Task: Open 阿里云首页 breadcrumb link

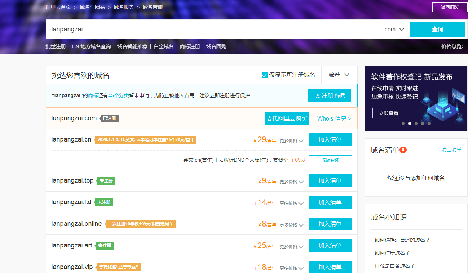Action: pyautogui.click(x=58, y=7)
